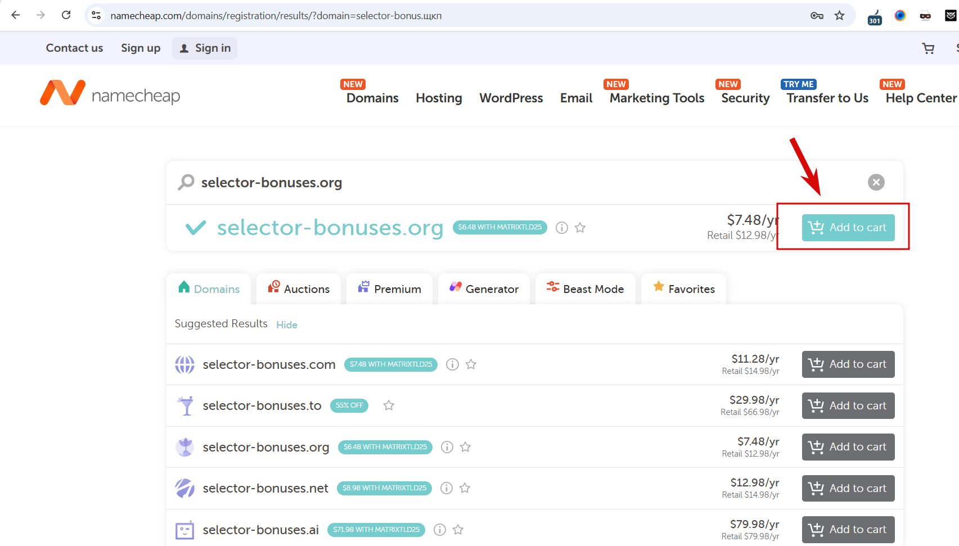
Task: Click the browser address bar URL
Action: (276, 16)
